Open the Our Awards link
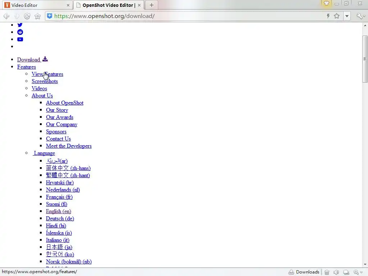 [x=60, y=117]
